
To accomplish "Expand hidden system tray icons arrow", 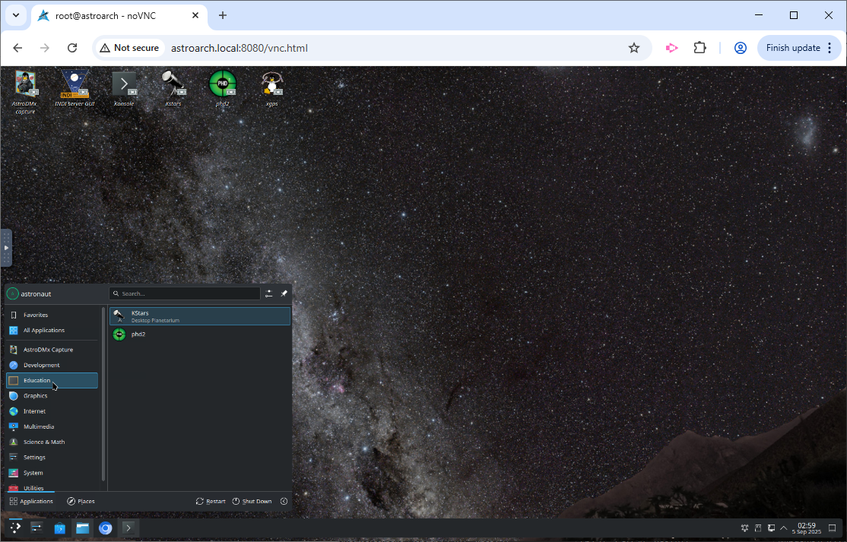I will tap(784, 528).
